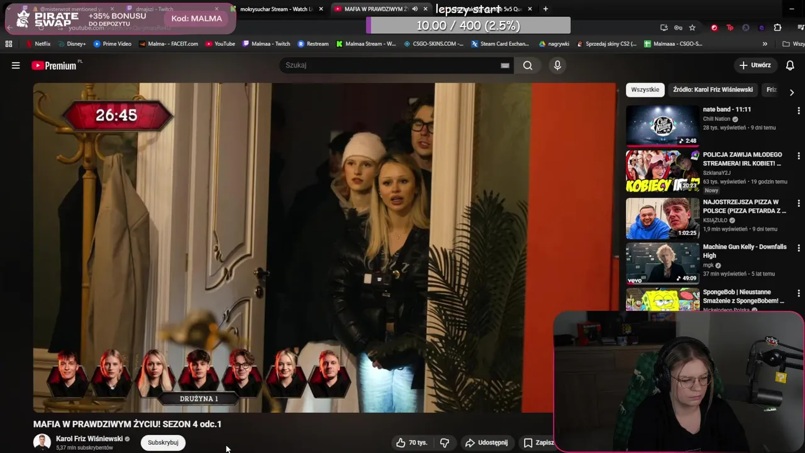
Task: Open POLICJA ZAWIJA MŁODEGO STREAMERA video
Action: pyautogui.click(x=662, y=171)
